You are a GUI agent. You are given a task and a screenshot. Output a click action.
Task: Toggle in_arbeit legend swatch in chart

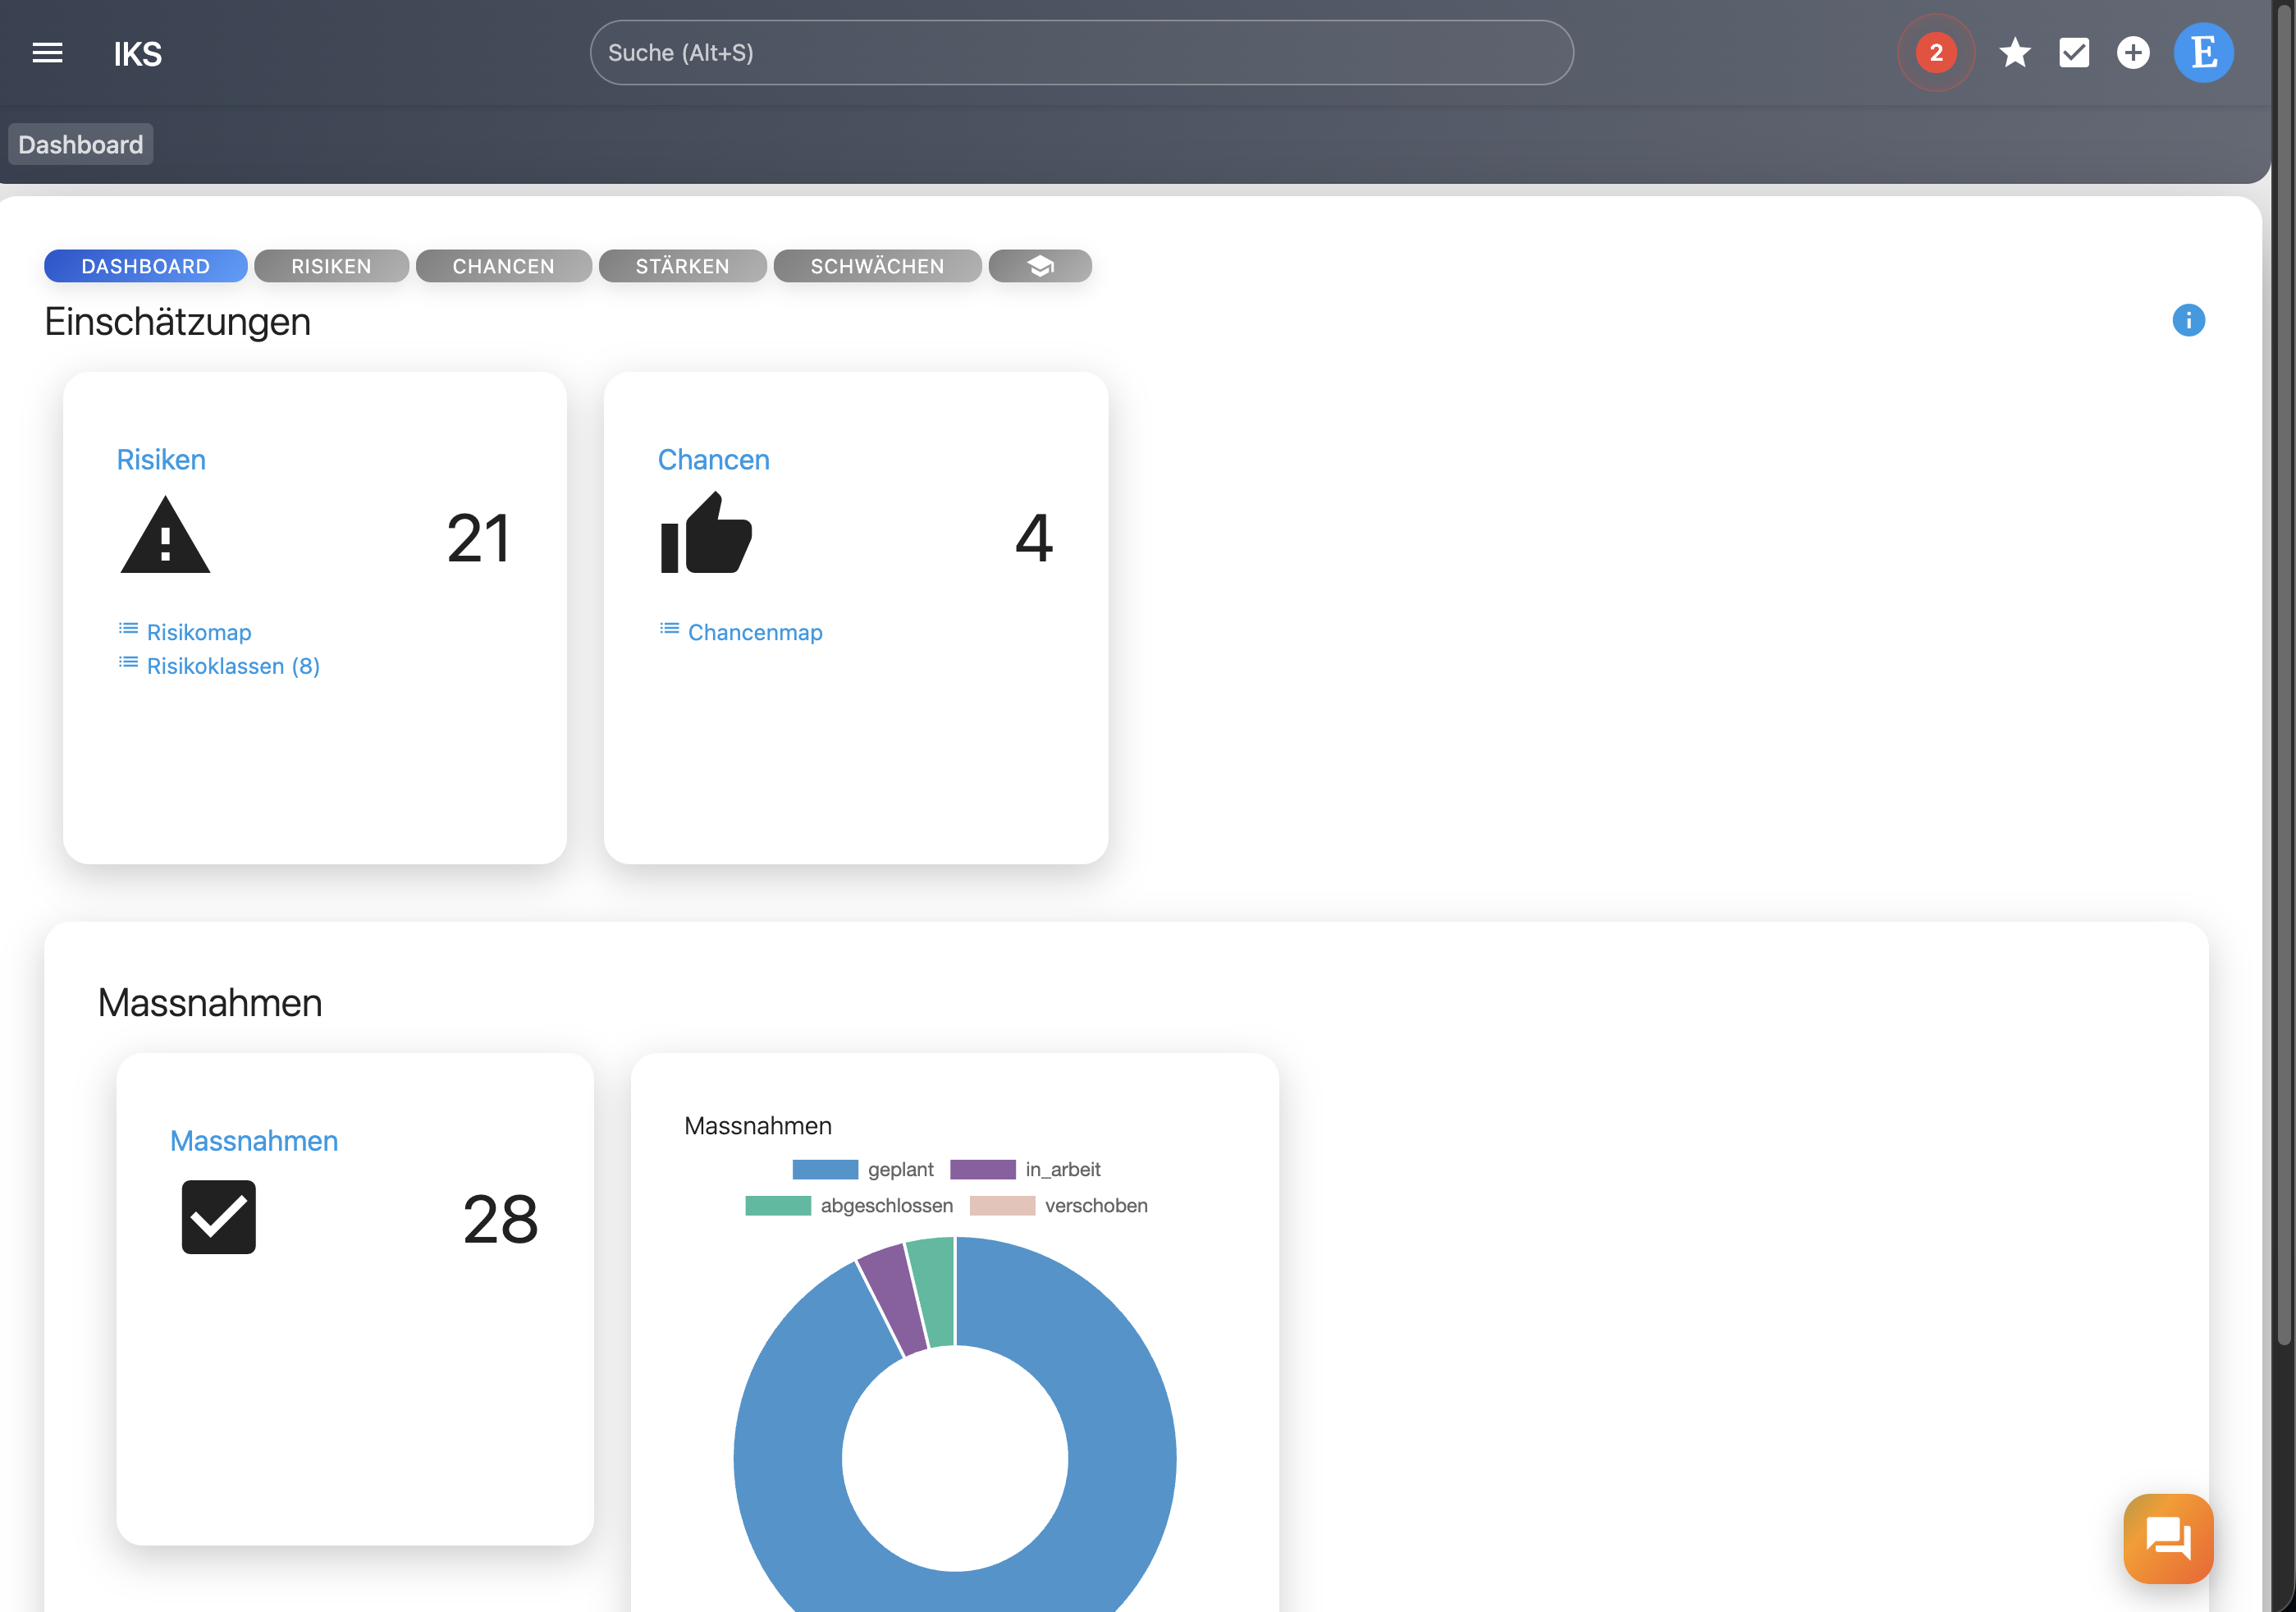coord(982,1169)
